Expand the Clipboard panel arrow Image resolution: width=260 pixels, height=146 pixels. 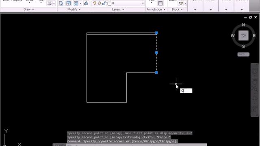point(242,10)
